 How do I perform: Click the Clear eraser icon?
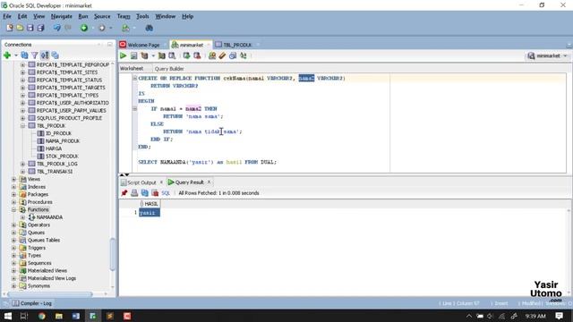click(x=222, y=55)
